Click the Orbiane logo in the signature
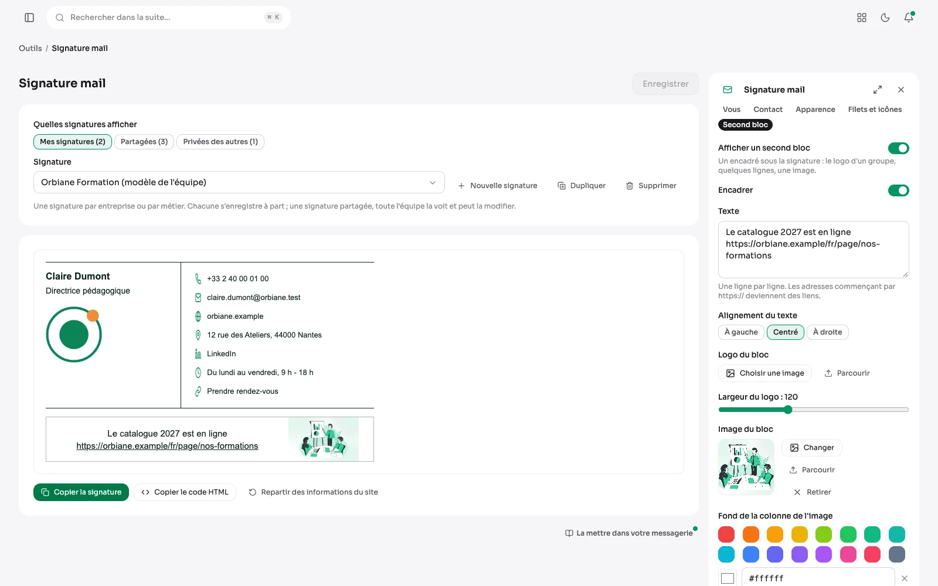Viewport: 938px width, 586px height. tap(74, 335)
